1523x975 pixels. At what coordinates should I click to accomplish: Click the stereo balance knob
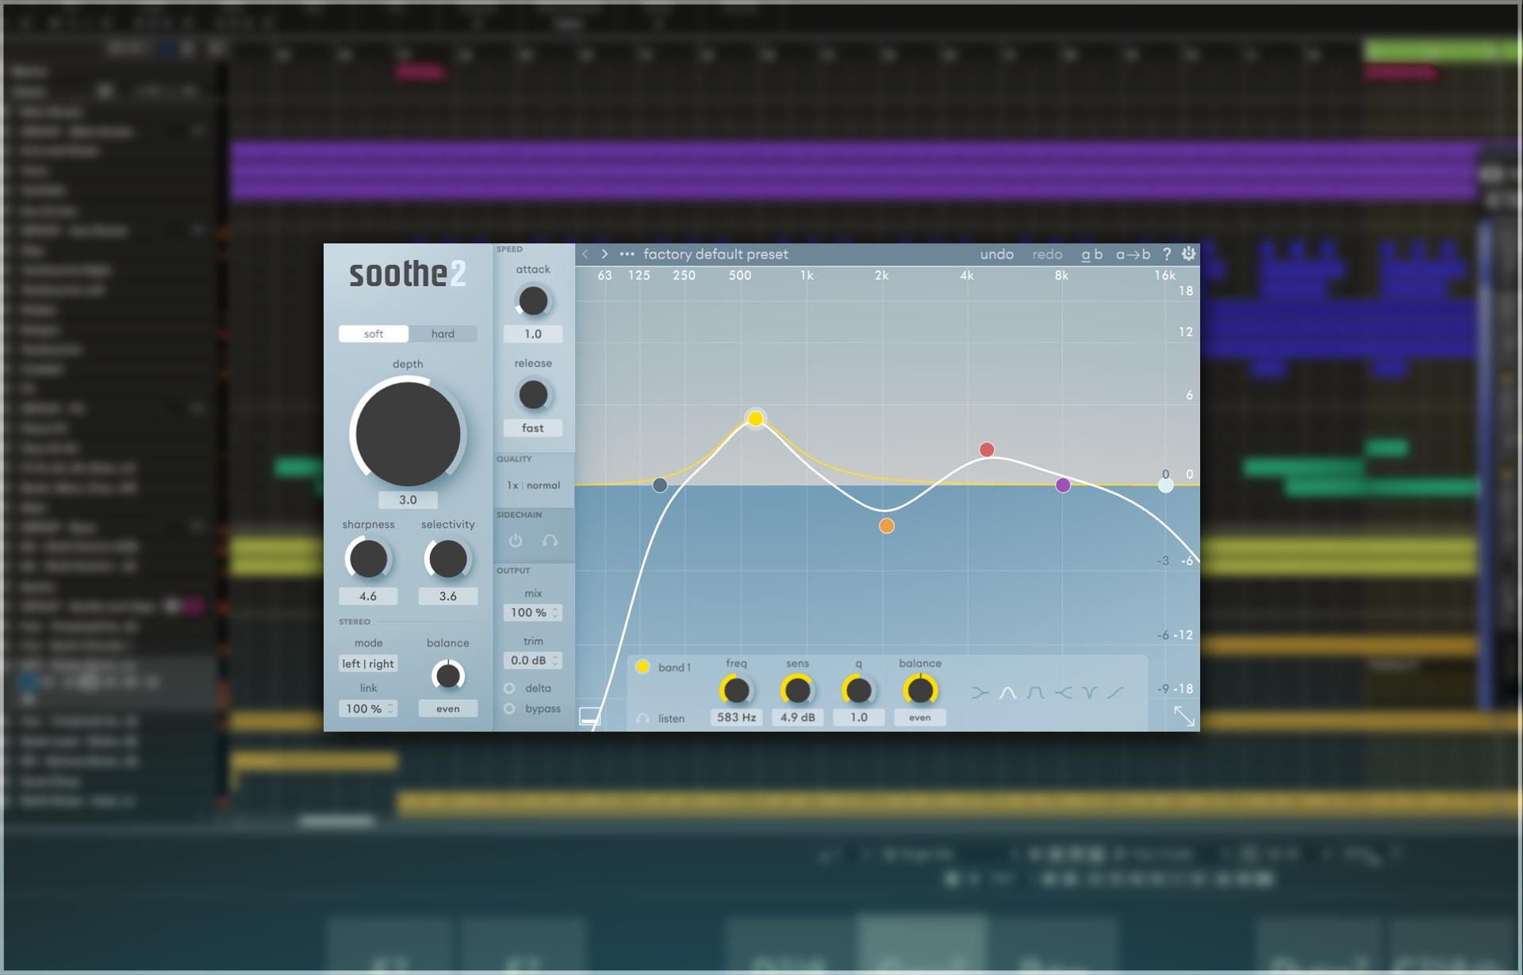pos(448,675)
